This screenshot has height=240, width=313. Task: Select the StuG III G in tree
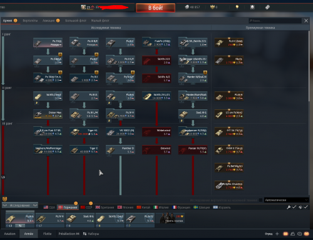(193, 114)
